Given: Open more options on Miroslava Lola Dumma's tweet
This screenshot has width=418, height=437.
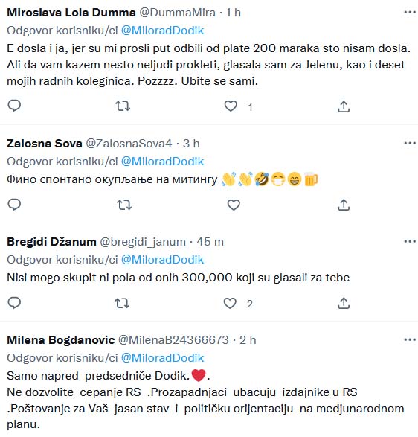Looking at the screenshot, I should click(410, 12).
